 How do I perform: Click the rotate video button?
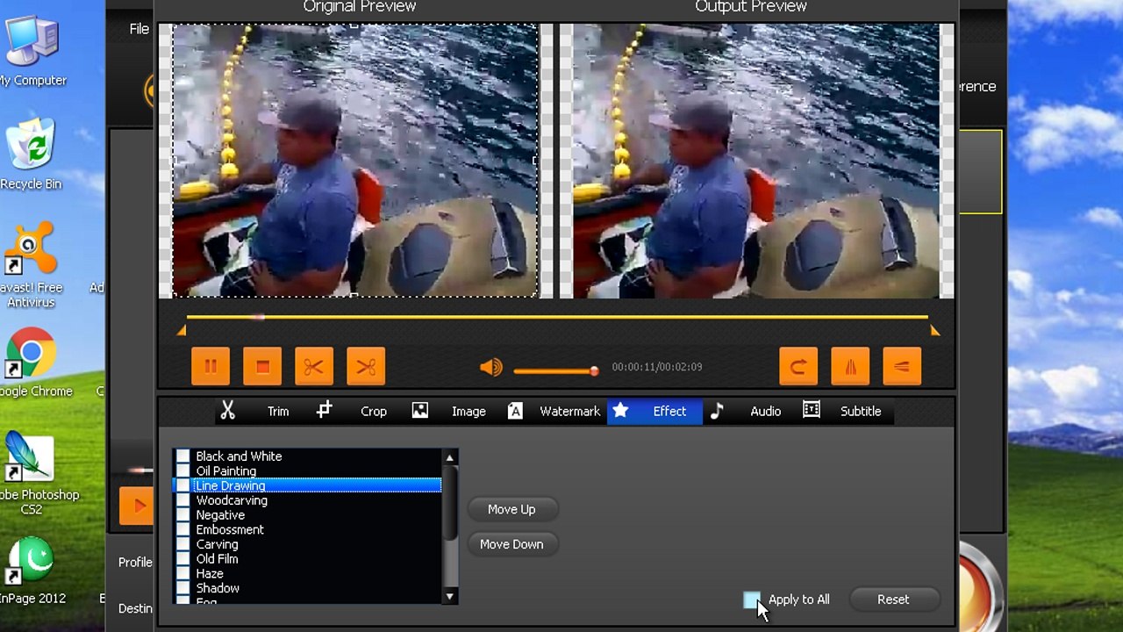[798, 367]
